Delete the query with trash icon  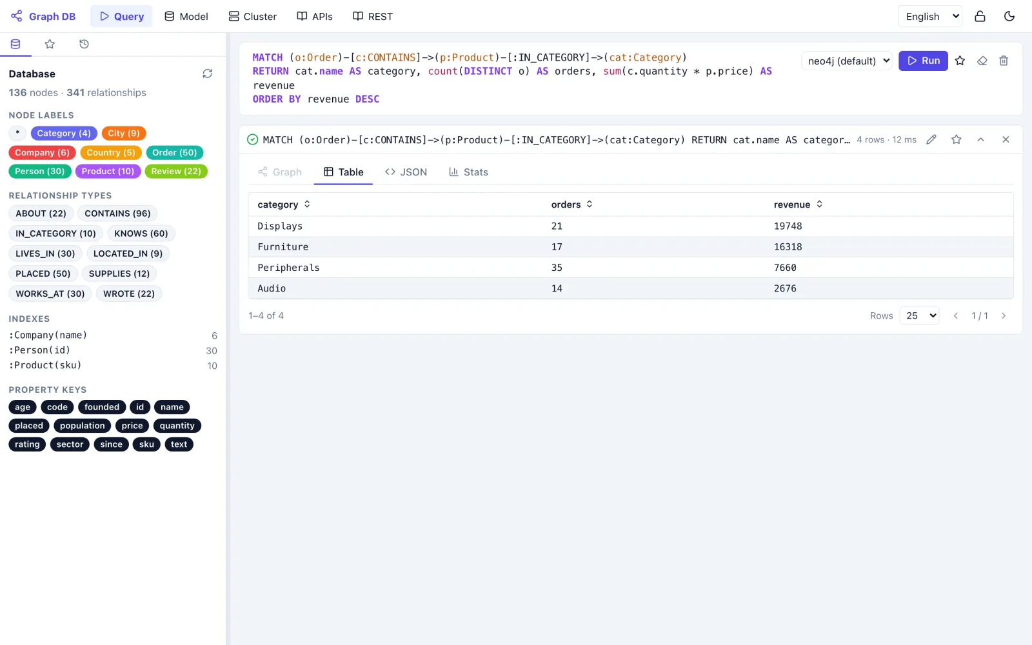coord(1004,61)
